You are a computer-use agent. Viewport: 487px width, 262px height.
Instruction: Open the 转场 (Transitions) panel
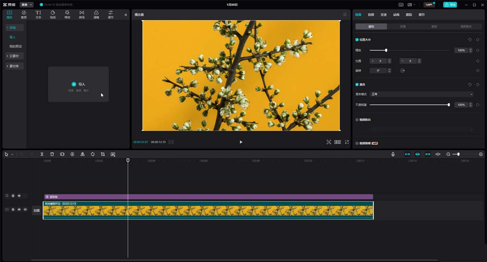[x=82, y=15]
